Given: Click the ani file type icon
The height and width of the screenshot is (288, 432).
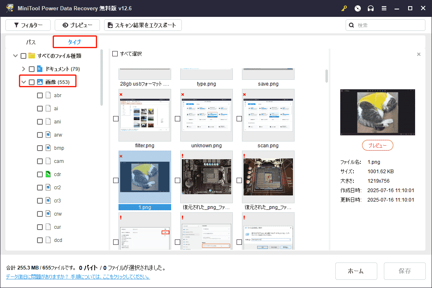Looking at the screenshot, I should (48, 121).
